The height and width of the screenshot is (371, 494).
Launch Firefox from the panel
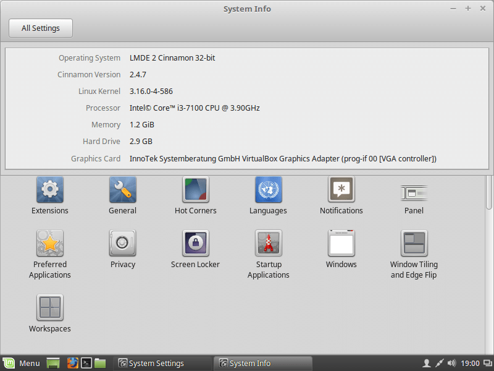tap(72, 363)
